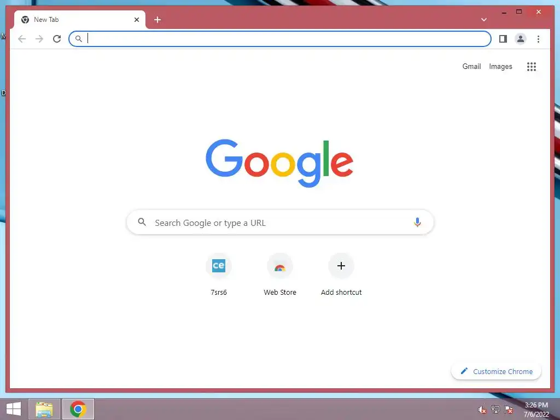Open the Action Center flag icon
560x420 pixels.
509,410
